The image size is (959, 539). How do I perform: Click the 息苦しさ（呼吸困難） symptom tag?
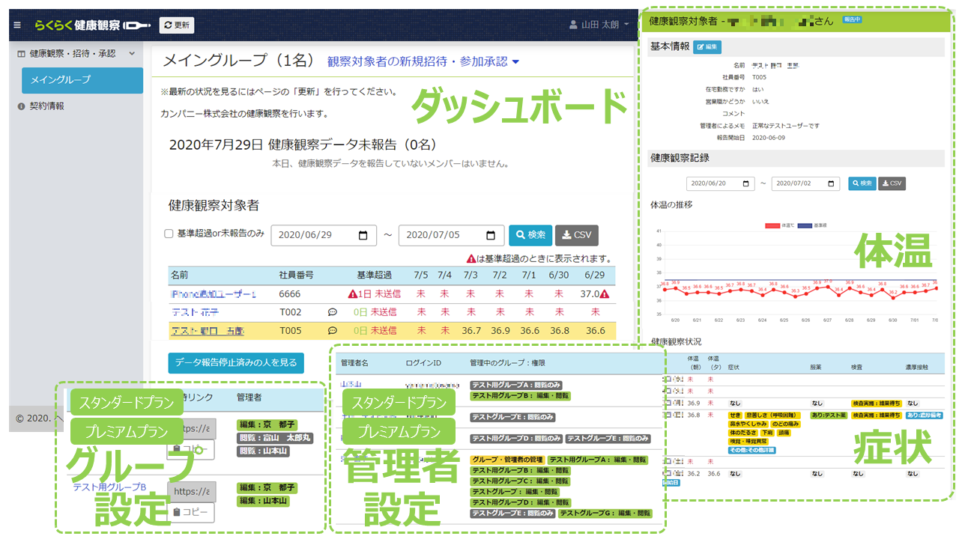773,415
